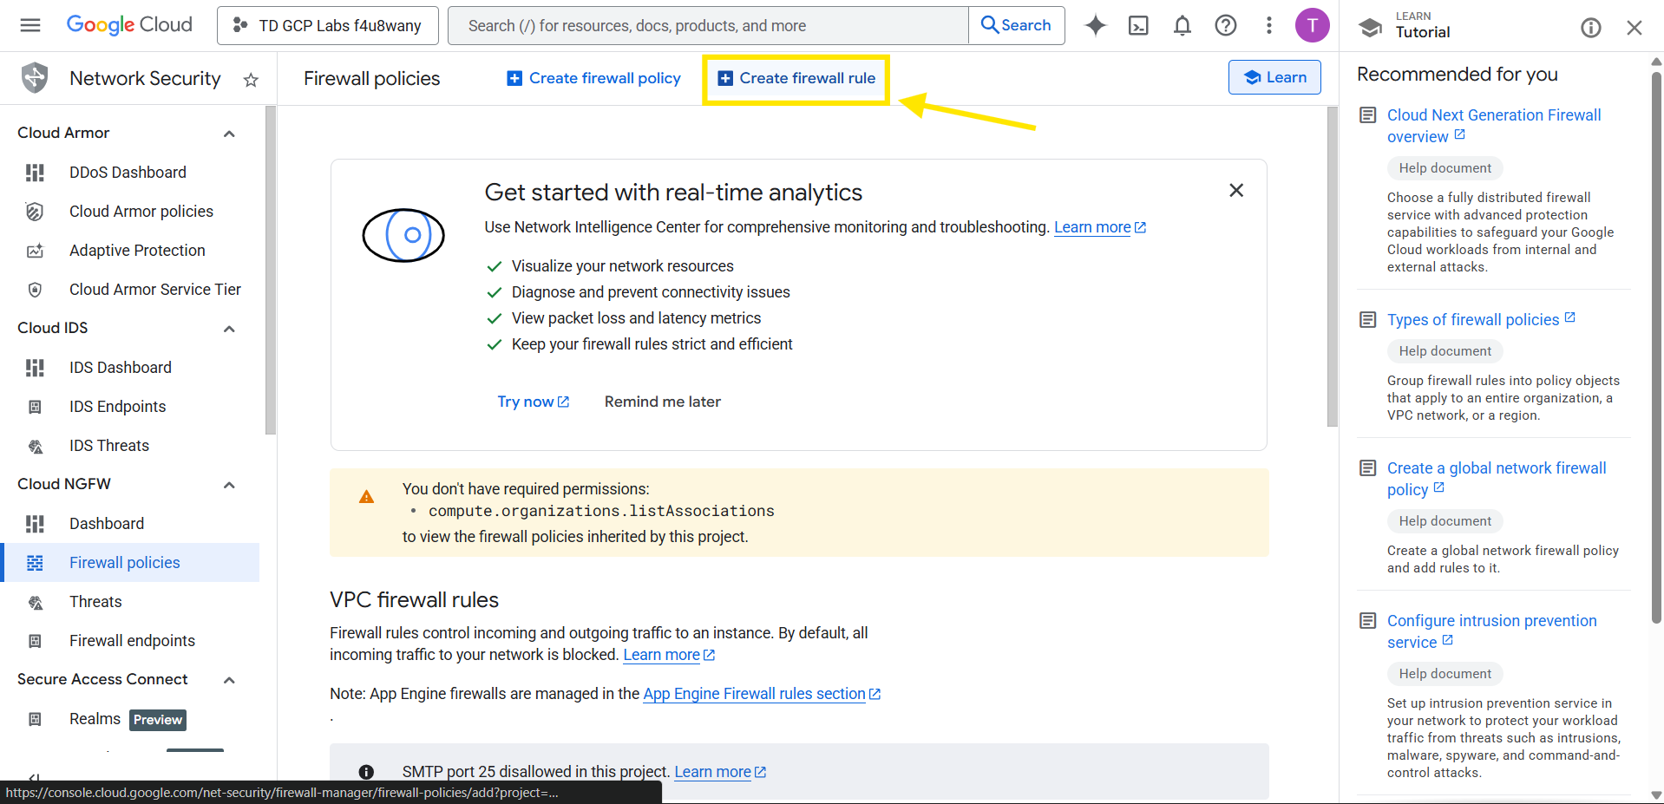Collapse the Cloud NGFW section

tap(229, 485)
